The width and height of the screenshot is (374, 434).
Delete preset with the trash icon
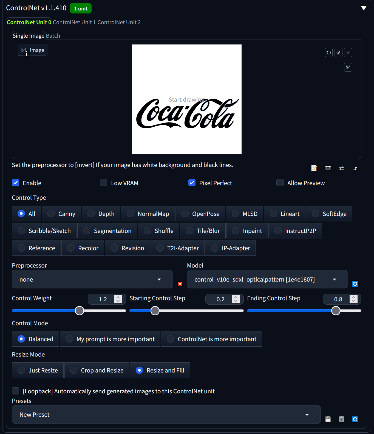(x=341, y=419)
